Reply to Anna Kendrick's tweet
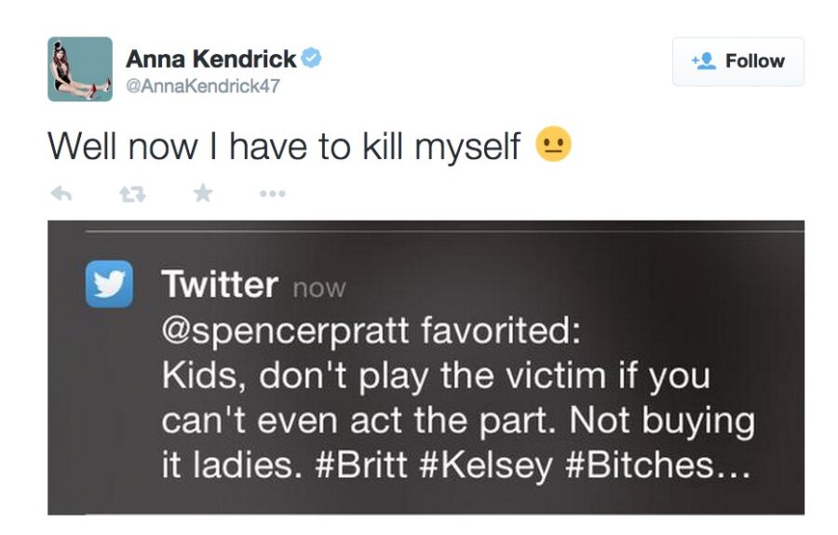 tap(61, 194)
